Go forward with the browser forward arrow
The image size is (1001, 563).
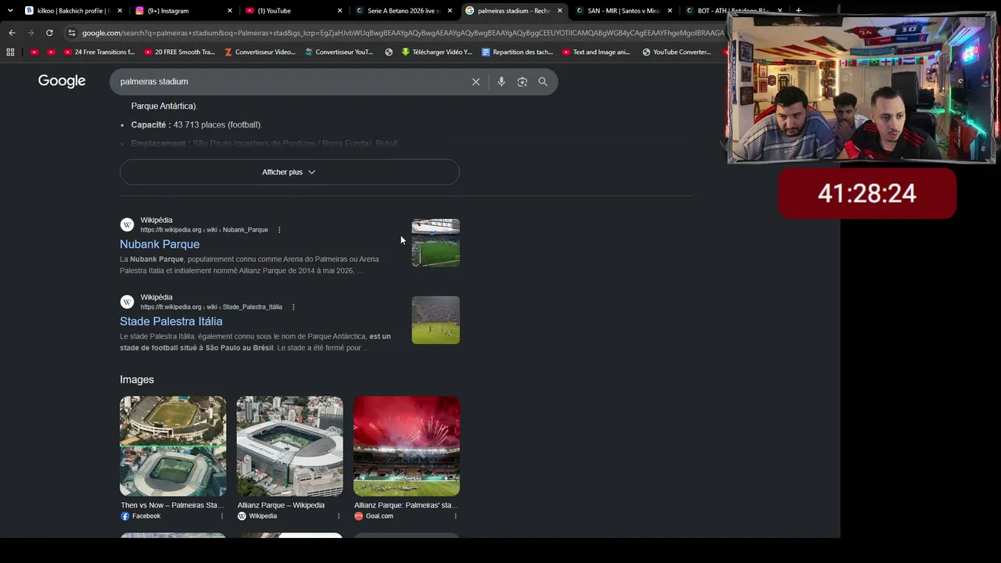(30, 33)
